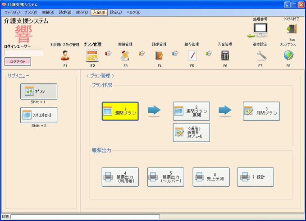This screenshot has width=306, height=221.
Task: Select シフトコントロール in the submenu
Action: [39, 115]
